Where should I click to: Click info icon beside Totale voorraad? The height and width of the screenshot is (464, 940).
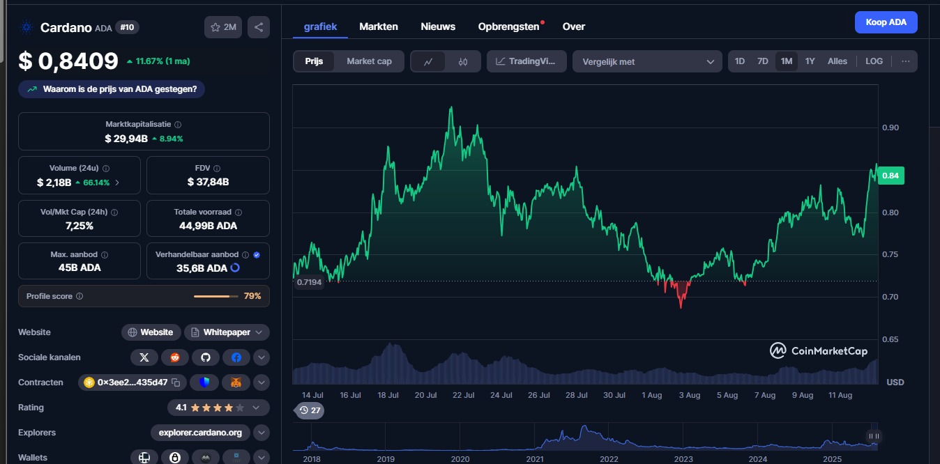click(x=238, y=212)
